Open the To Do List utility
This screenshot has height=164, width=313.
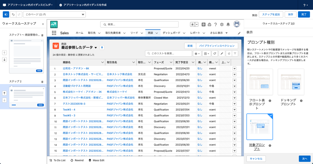[x=57, y=160]
